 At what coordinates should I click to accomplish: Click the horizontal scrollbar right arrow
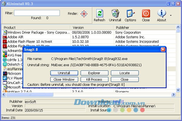[174, 94]
